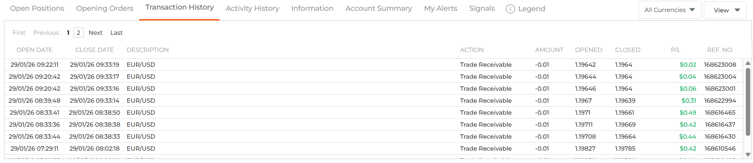The image size is (753, 163).
Task: Go to page 2 of transactions
Action: (78, 33)
